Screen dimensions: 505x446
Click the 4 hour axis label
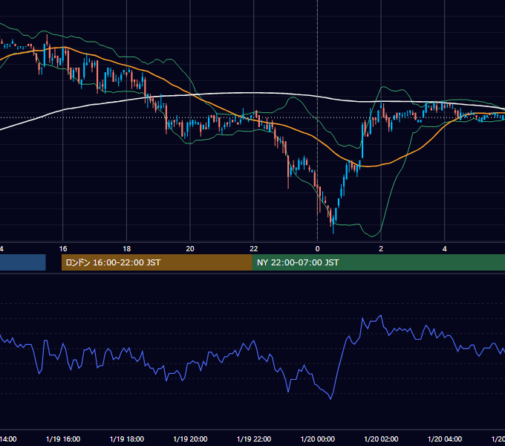444,249
